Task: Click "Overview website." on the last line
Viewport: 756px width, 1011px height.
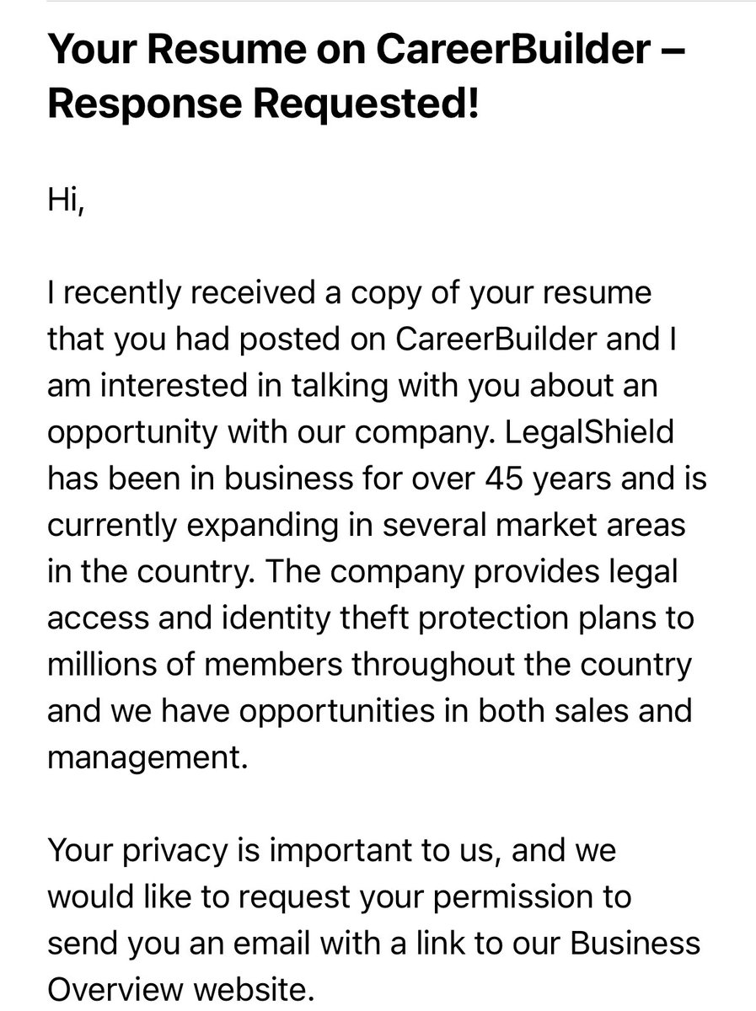Action: (x=180, y=989)
